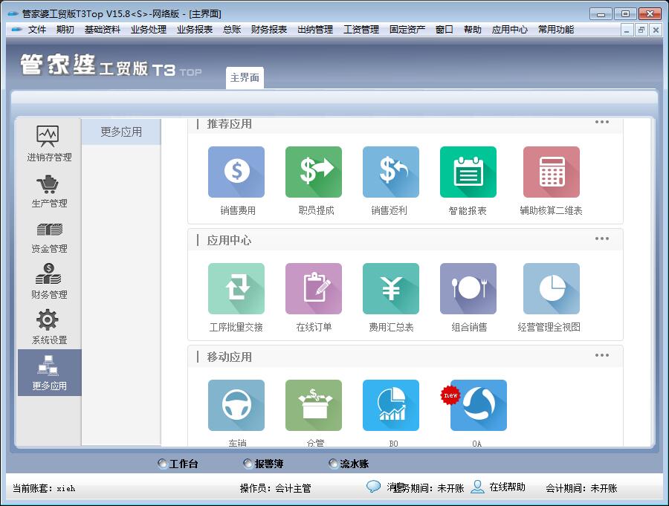The height and width of the screenshot is (506, 669).
Task: Switch to the 主界面 tab
Action: 245,78
